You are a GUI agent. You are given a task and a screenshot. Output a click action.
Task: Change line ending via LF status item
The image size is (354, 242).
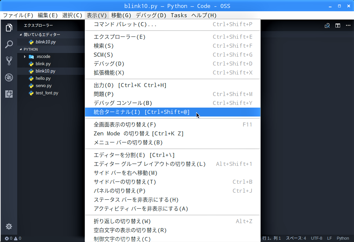(x=330, y=238)
